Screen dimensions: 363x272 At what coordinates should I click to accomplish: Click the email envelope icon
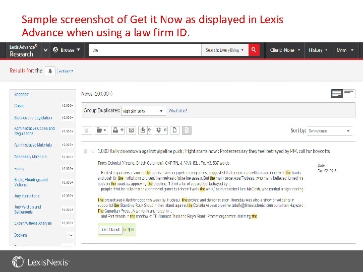pos(131,130)
